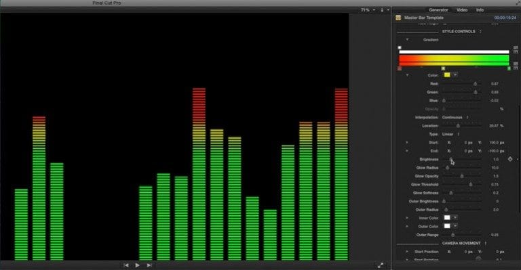Select the yellow gradient color stop
This screenshot has height=270, width=521.
pos(443,68)
